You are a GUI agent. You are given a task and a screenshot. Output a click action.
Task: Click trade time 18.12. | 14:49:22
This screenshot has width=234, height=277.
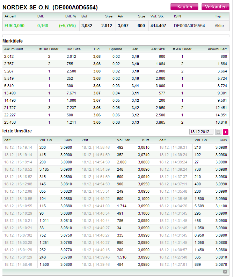[96, 199]
